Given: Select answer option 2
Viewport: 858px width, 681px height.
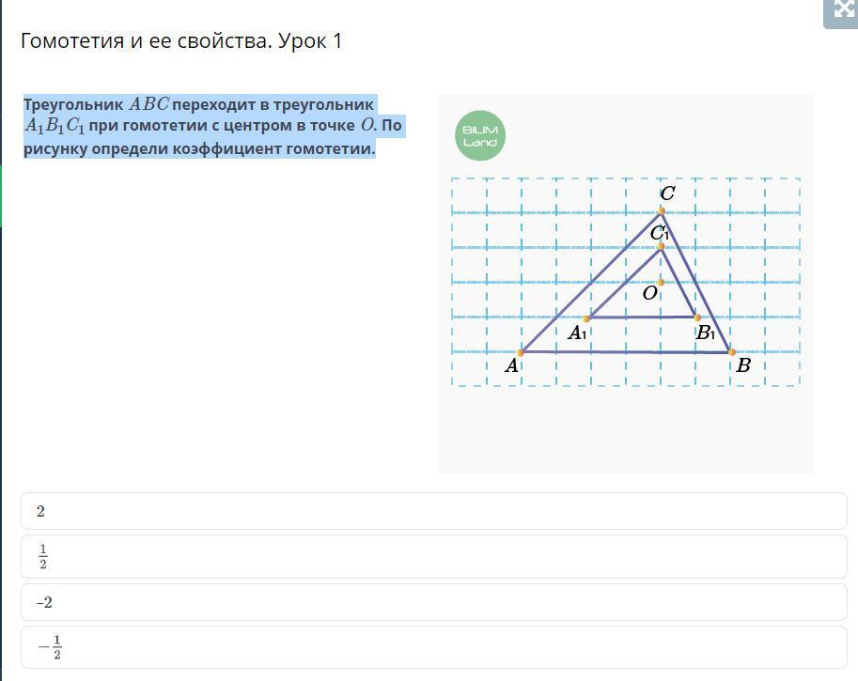Looking at the screenshot, I should tap(434, 511).
